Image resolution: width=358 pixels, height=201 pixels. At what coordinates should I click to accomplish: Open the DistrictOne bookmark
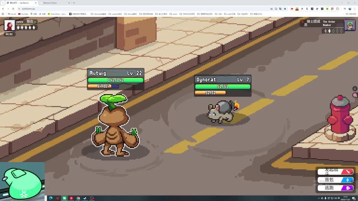[x=57, y=14]
